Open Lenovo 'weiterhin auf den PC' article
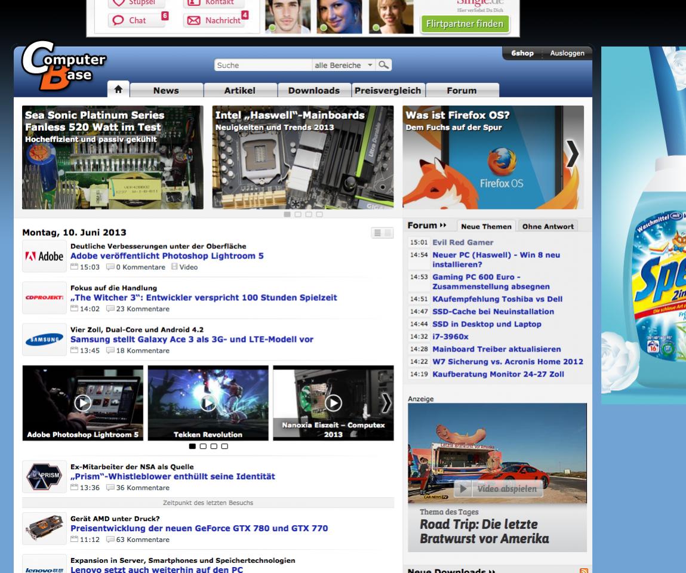686x573 pixels. (x=156, y=569)
